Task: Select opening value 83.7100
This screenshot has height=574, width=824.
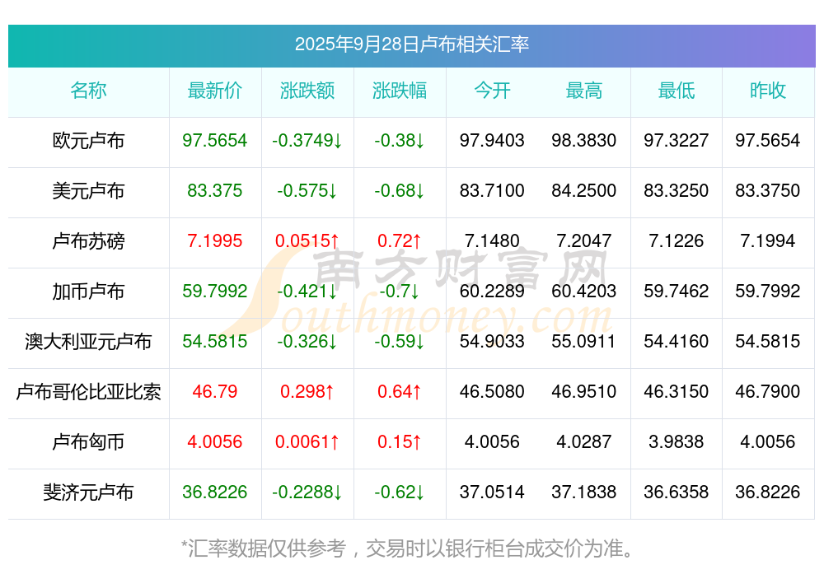Action: tap(492, 190)
